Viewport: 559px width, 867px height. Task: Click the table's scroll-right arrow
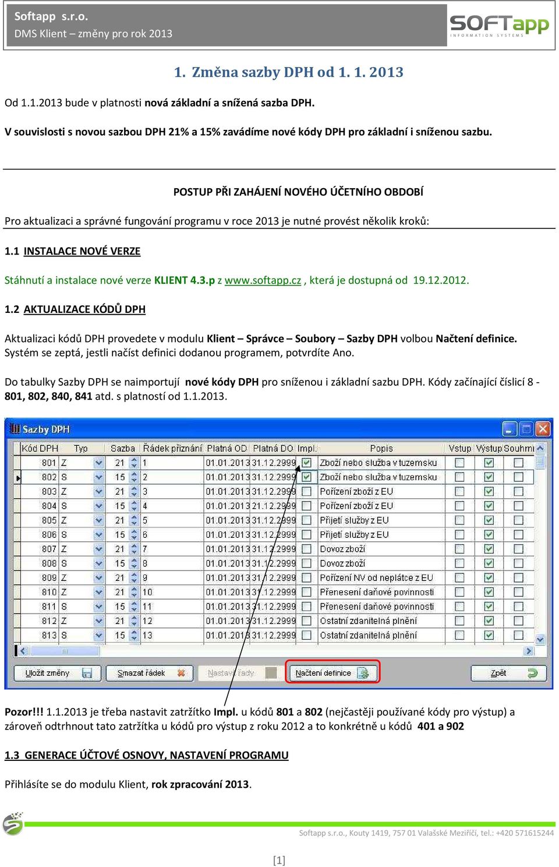pos(529,651)
